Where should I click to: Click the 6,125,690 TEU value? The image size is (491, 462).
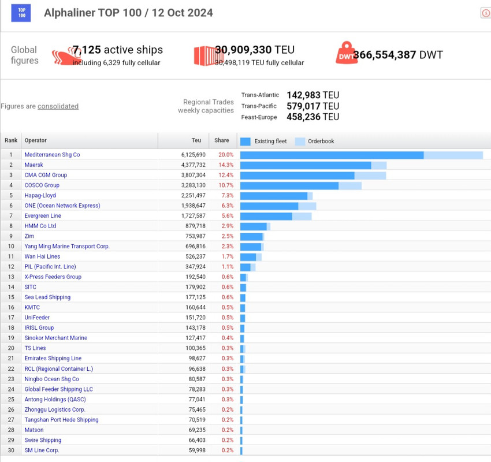coord(193,155)
